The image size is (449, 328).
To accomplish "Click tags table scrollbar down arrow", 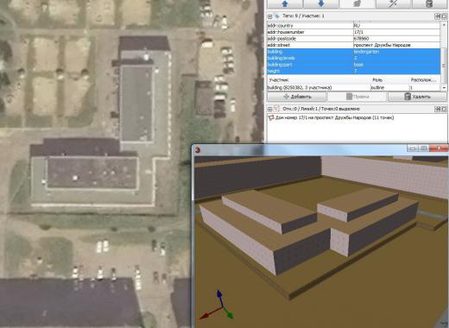I will 444,87.
